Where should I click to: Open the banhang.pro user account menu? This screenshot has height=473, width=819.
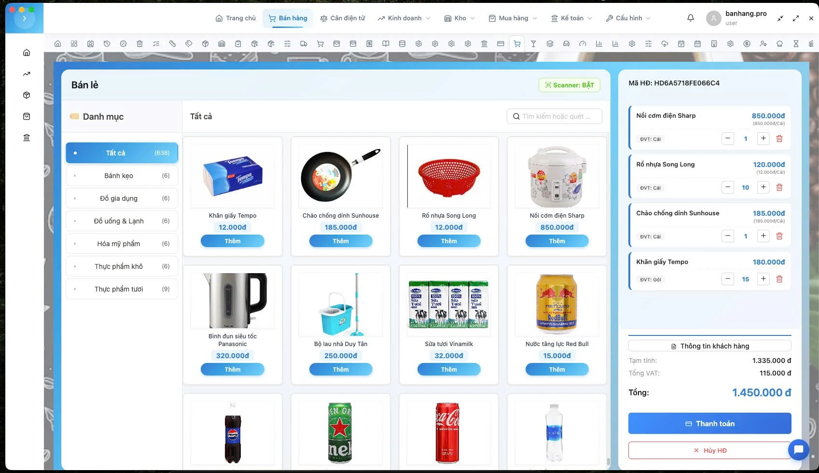736,18
